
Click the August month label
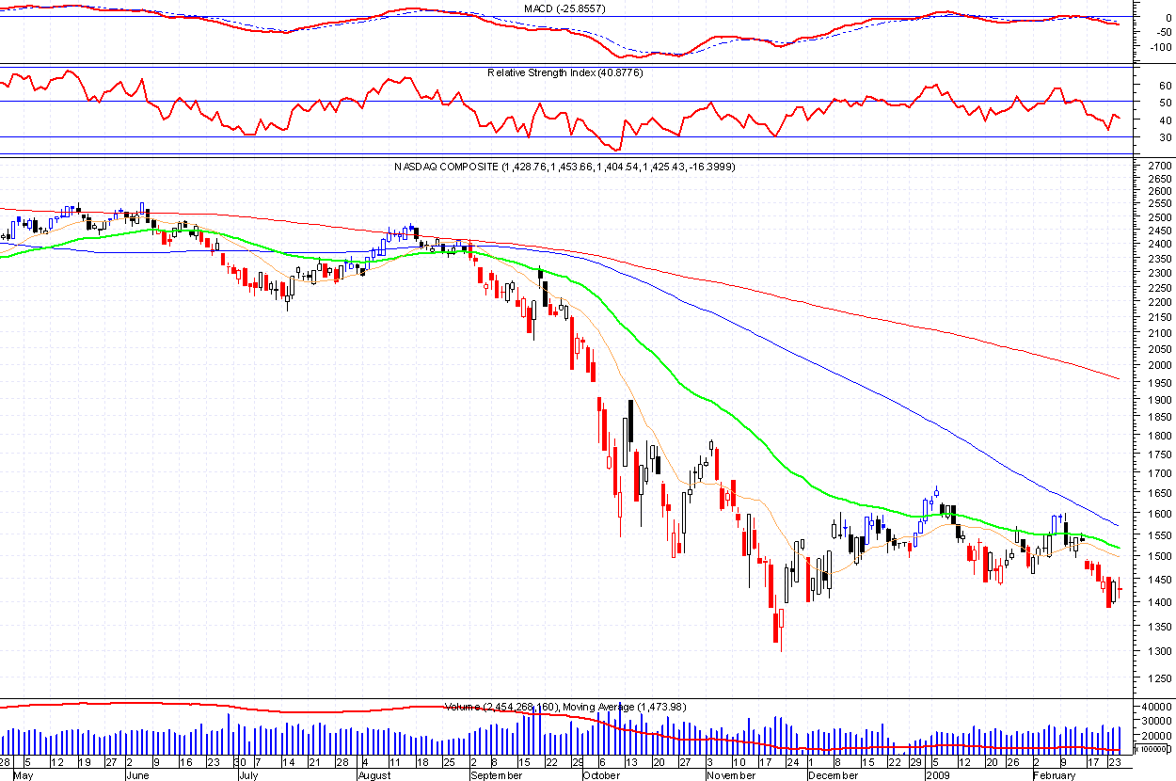(x=374, y=775)
